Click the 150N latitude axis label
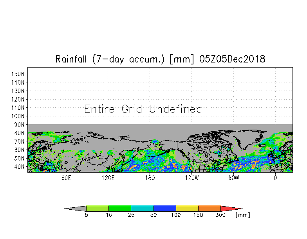Screen dimensions: 307x239 18,74
